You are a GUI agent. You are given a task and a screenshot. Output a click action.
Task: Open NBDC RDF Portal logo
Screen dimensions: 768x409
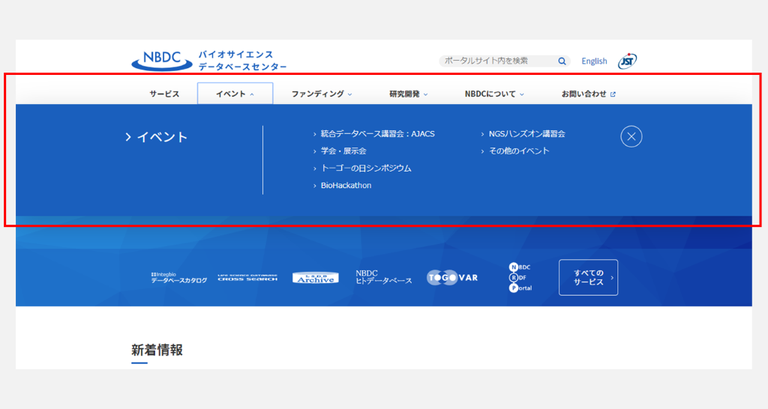point(520,278)
